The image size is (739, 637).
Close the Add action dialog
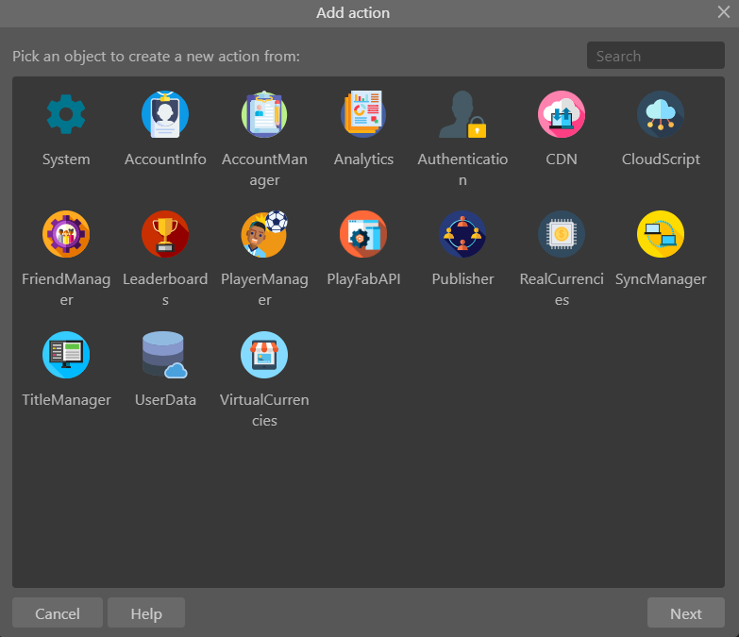(x=724, y=12)
